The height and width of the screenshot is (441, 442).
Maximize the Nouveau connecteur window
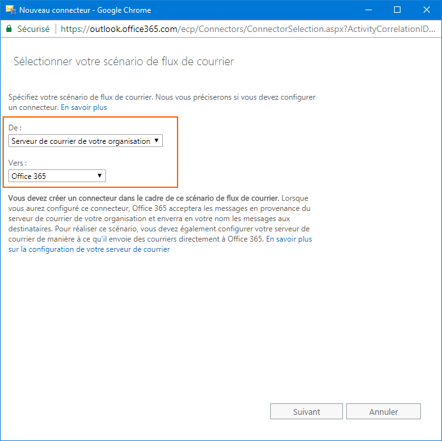[397, 10]
